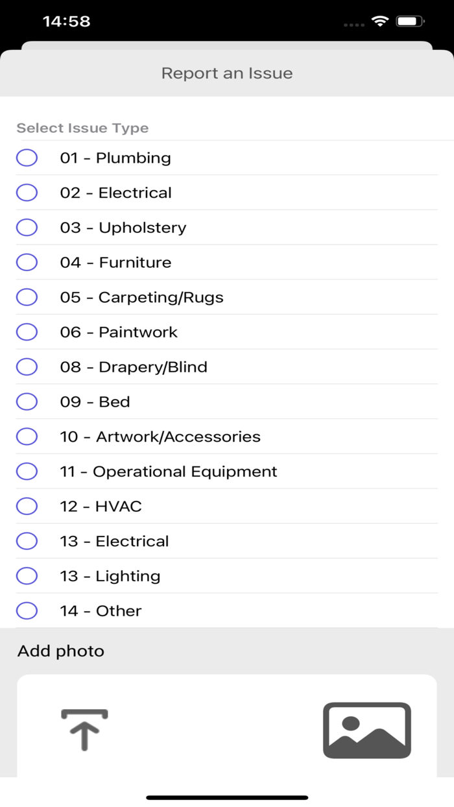Pick 10 - Artwork/Accessories issue type
This screenshot has height=807, width=454.
pos(27,436)
